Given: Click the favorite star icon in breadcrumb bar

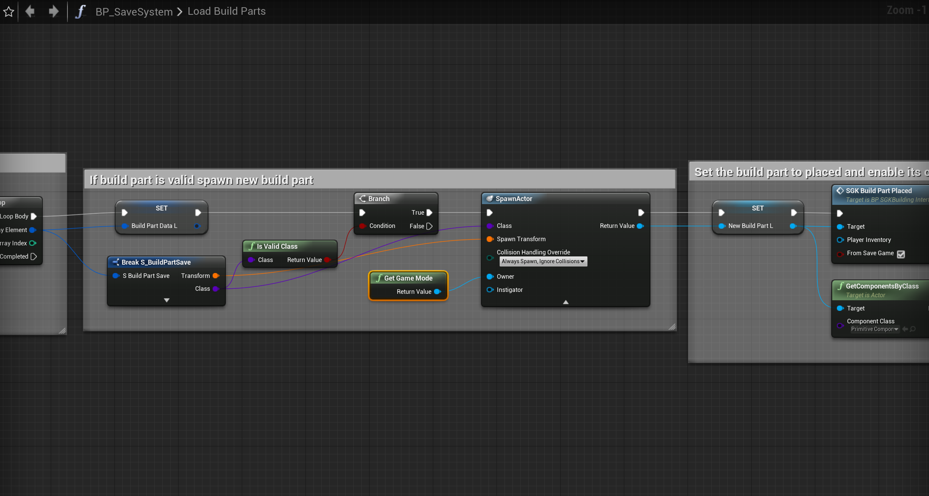Looking at the screenshot, I should coord(9,12).
